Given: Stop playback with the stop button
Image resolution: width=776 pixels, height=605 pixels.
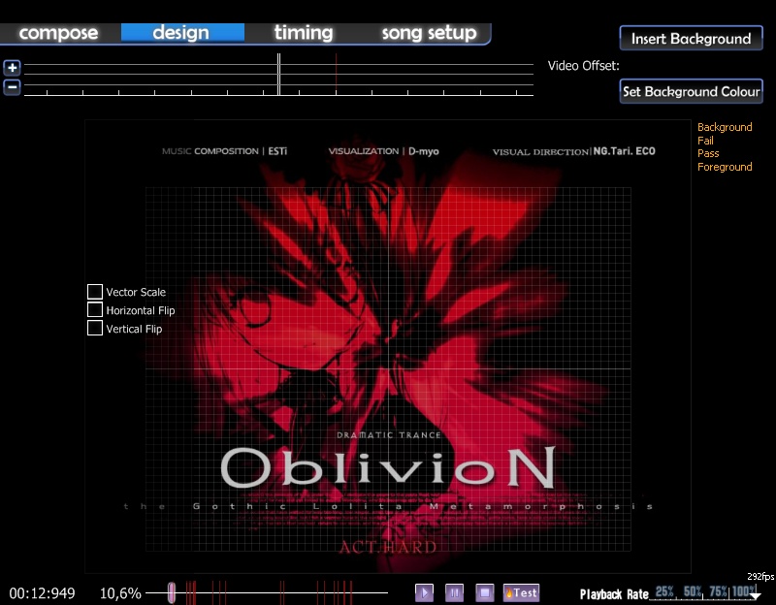Looking at the screenshot, I should point(484,592).
